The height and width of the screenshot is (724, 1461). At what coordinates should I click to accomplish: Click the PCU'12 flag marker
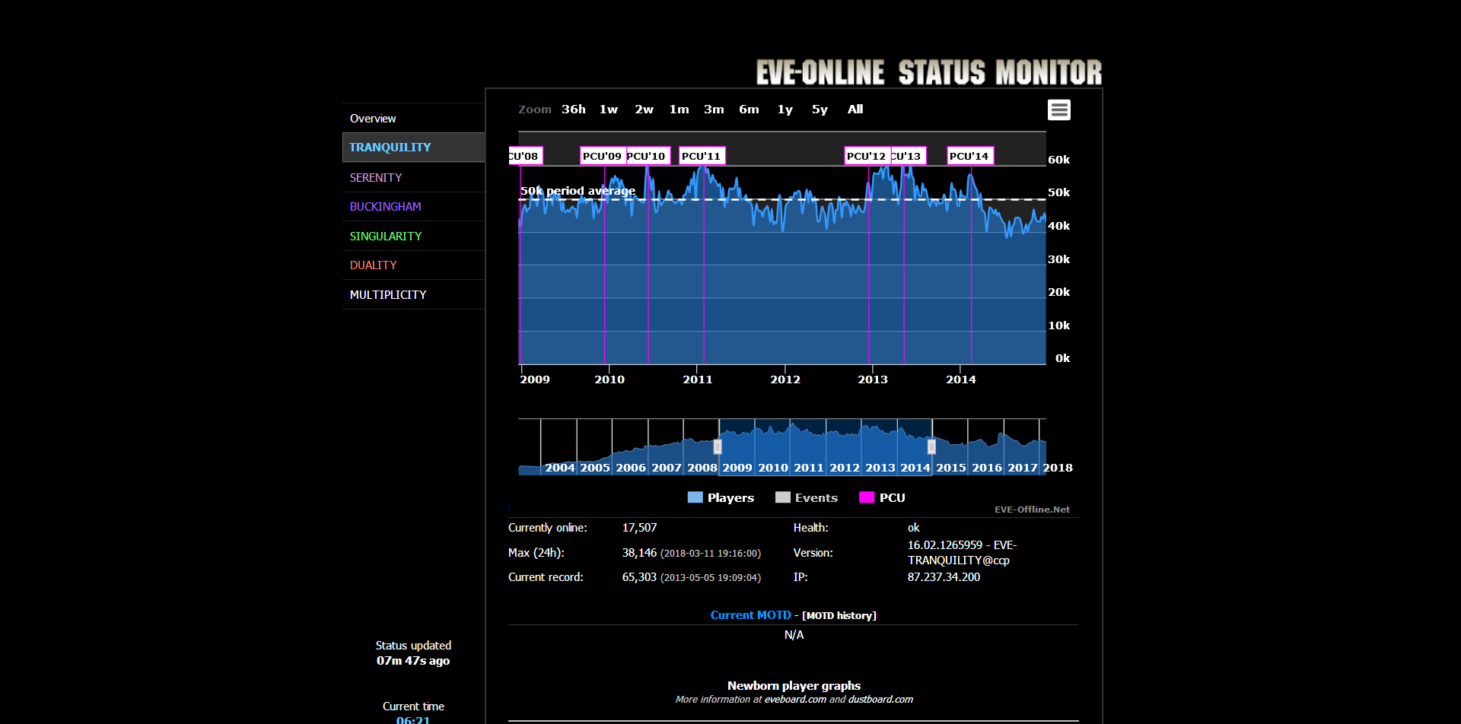point(867,156)
